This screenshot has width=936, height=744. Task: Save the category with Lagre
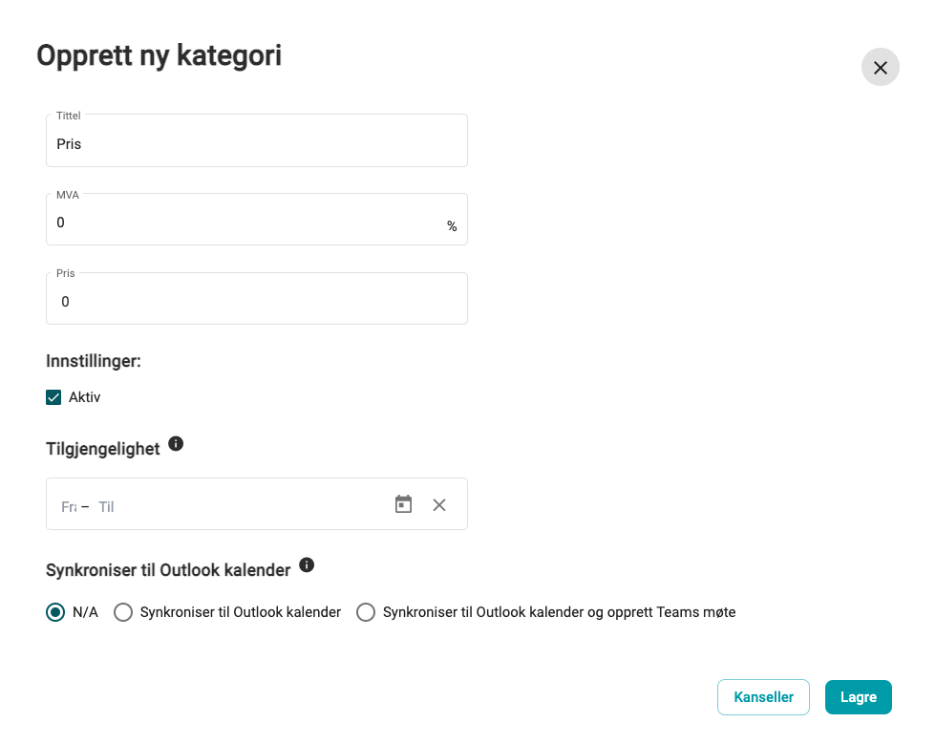point(859,697)
